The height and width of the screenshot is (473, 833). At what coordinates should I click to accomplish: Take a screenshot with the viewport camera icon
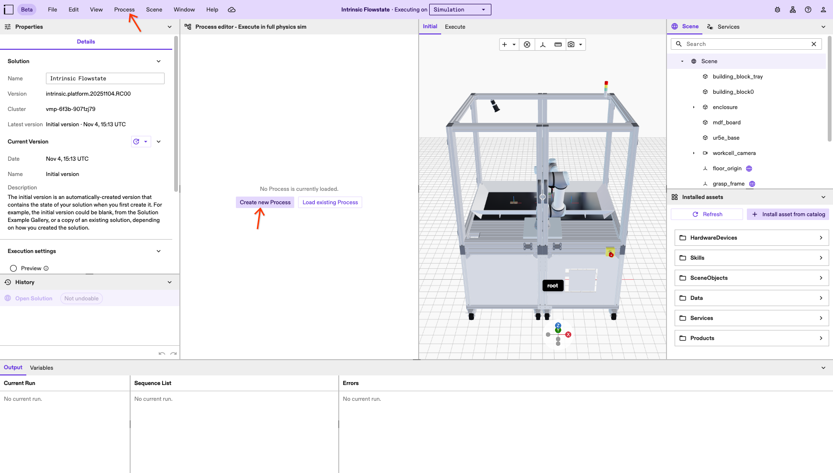571,44
